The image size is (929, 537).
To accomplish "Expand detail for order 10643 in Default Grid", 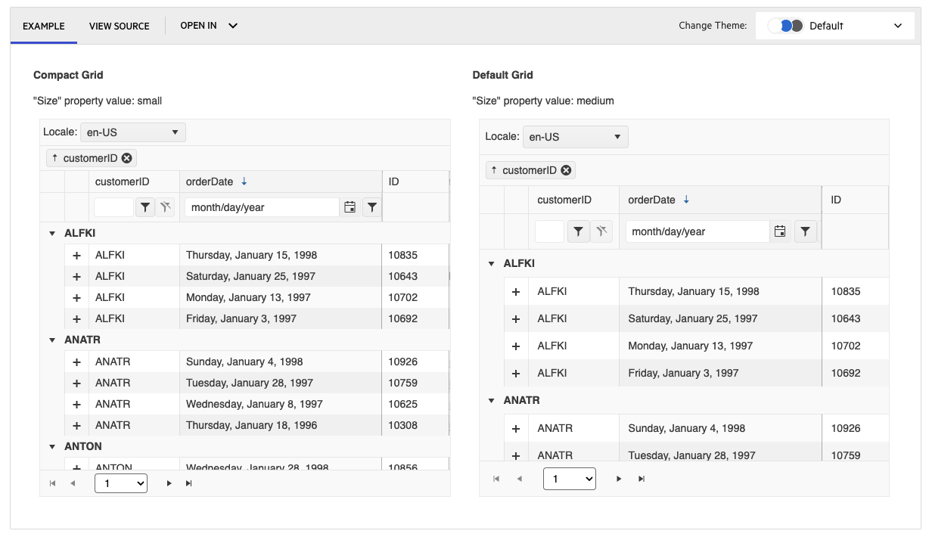I will click(516, 319).
